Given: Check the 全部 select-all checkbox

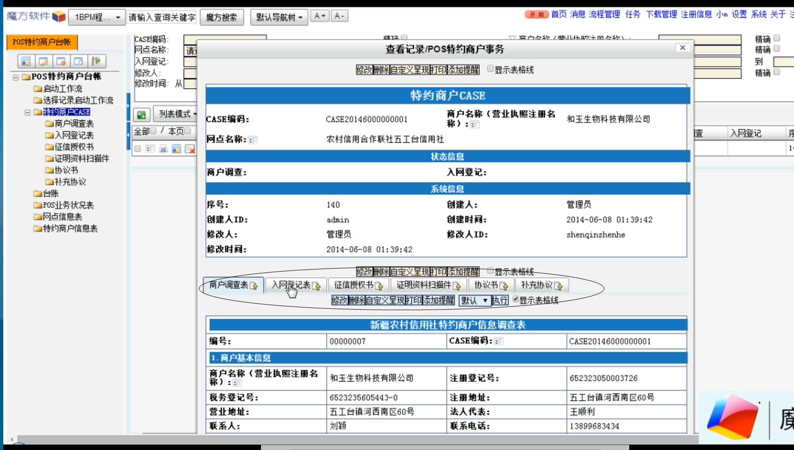Looking at the screenshot, I should click(153, 131).
